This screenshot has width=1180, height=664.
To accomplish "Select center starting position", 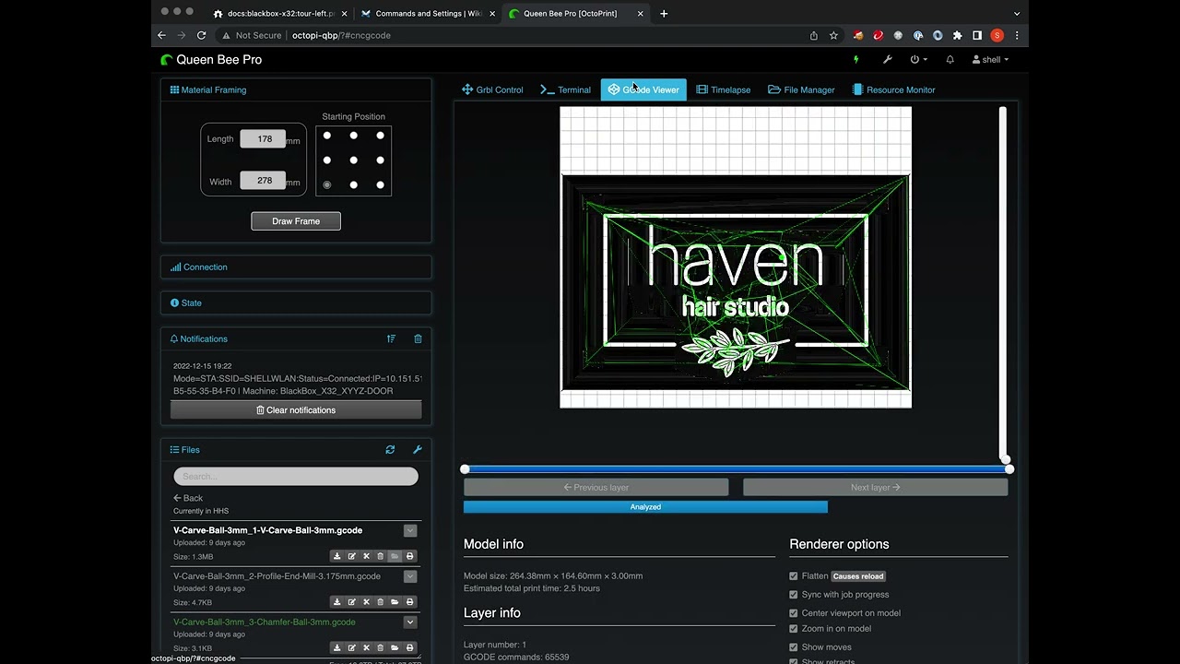I will 353,160.
